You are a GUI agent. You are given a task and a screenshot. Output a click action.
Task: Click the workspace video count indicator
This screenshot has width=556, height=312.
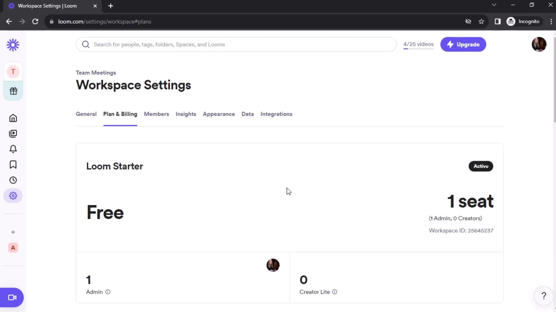[x=418, y=44]
